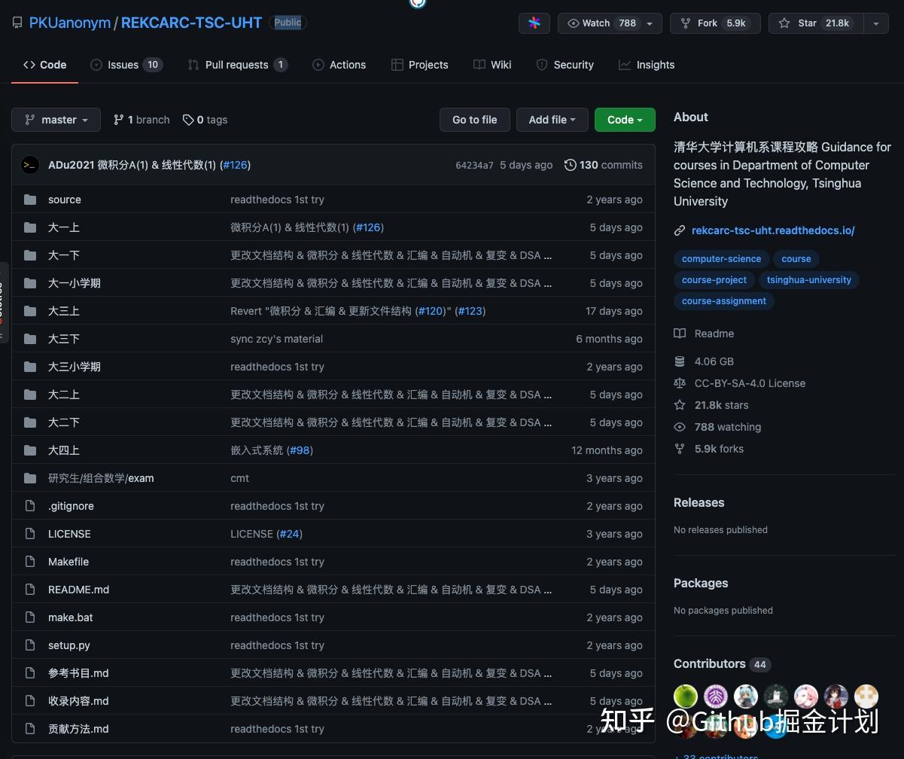Open the master branch dropdown
This screenshot has height=759, width=904.
tap(56, 120)
